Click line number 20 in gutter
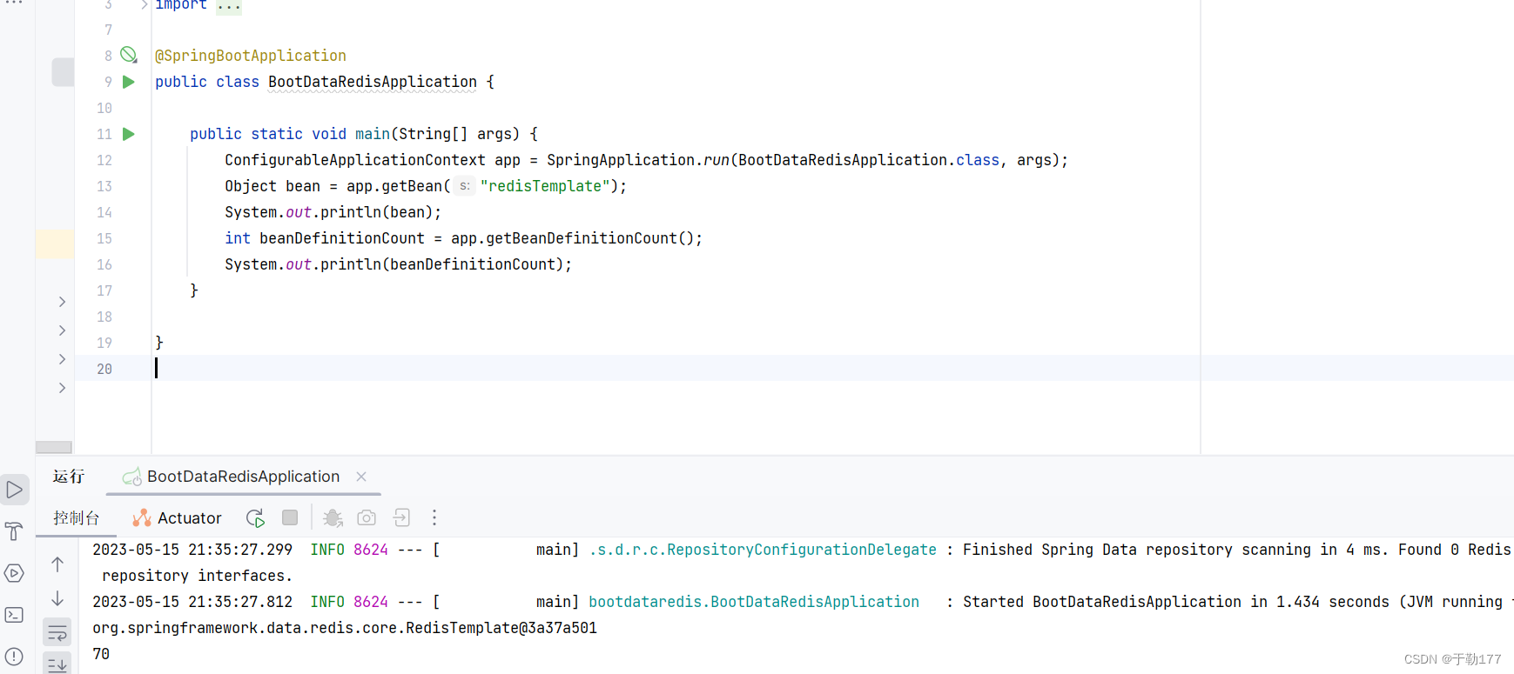Screen dimensions: 1514x674 pyautogui.click(x=104, y=369)
